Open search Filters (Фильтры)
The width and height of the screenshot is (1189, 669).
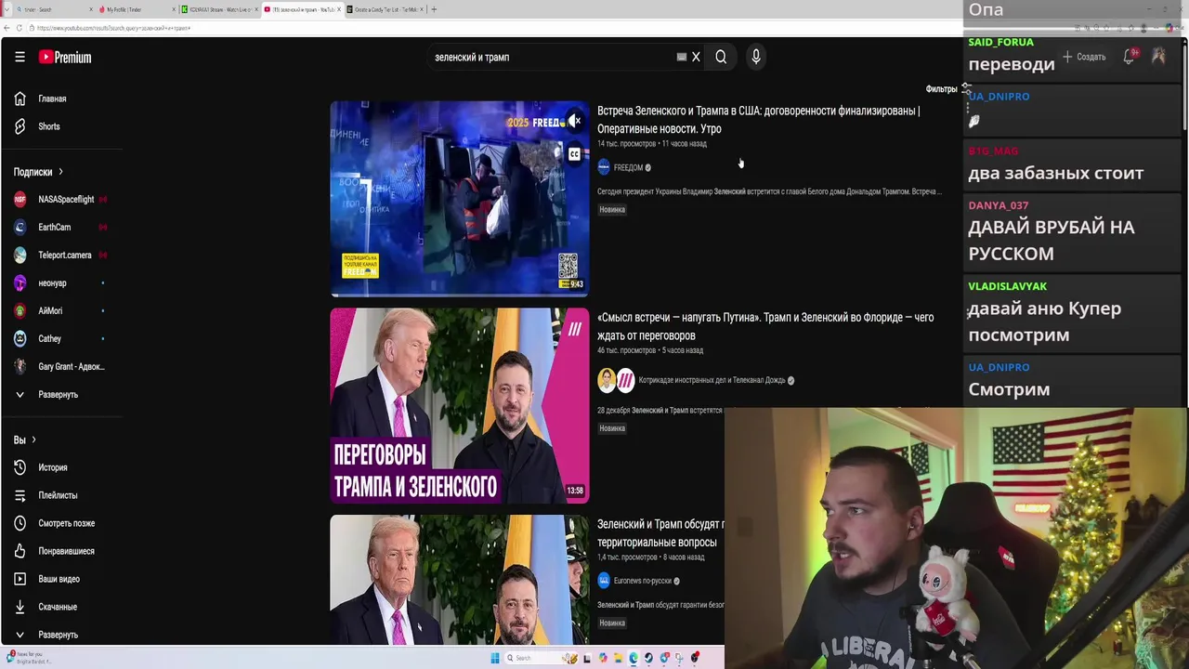[x=948, y=89]
